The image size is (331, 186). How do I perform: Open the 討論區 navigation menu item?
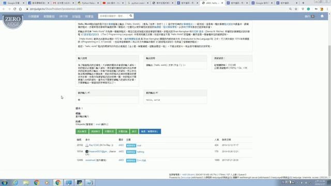click(76, 17)
